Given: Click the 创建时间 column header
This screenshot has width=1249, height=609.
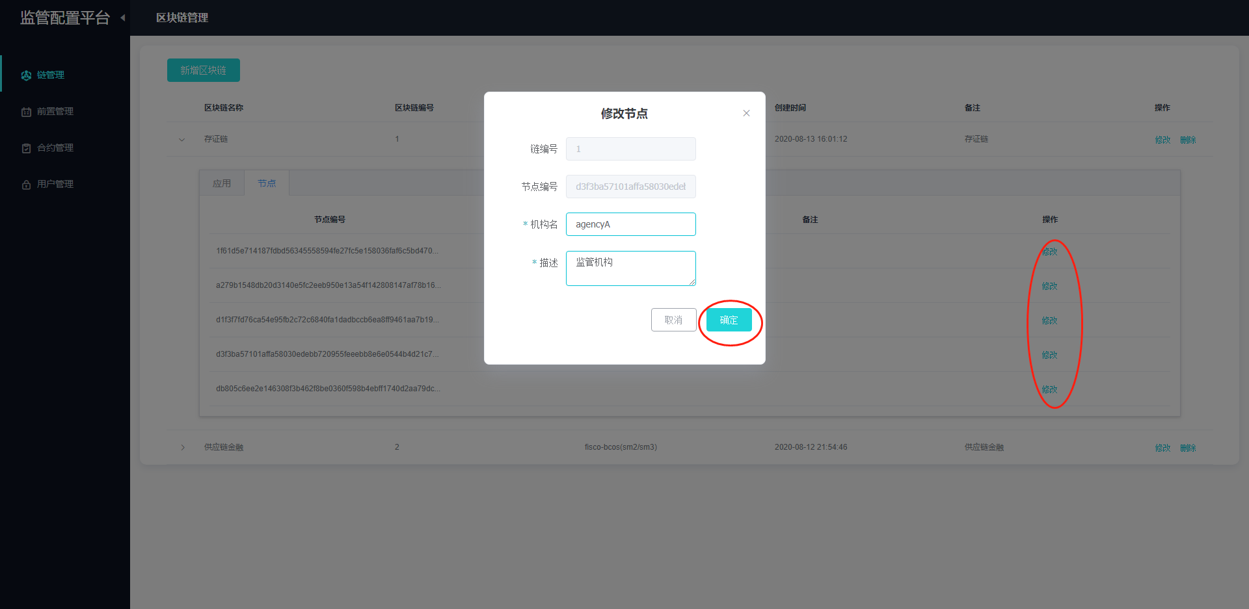Looking at the screenshot, I should (790, 108).
